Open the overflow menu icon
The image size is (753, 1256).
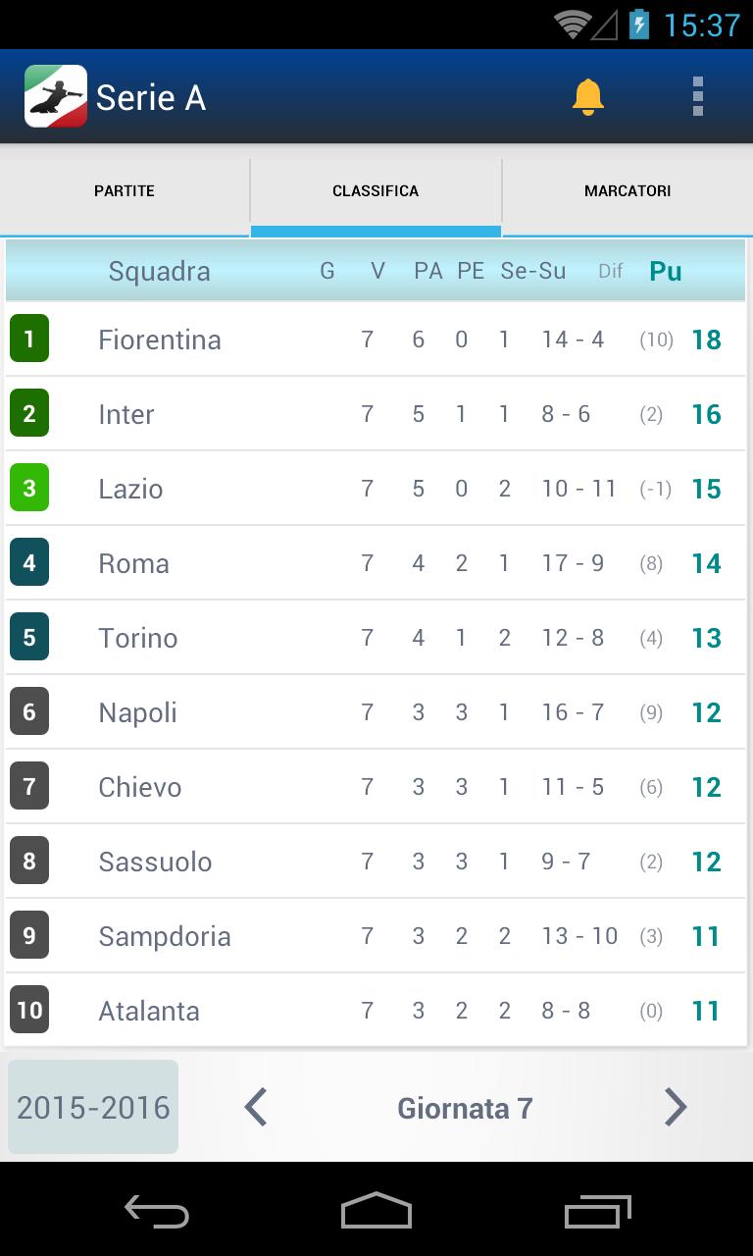[x=698, y=95]
